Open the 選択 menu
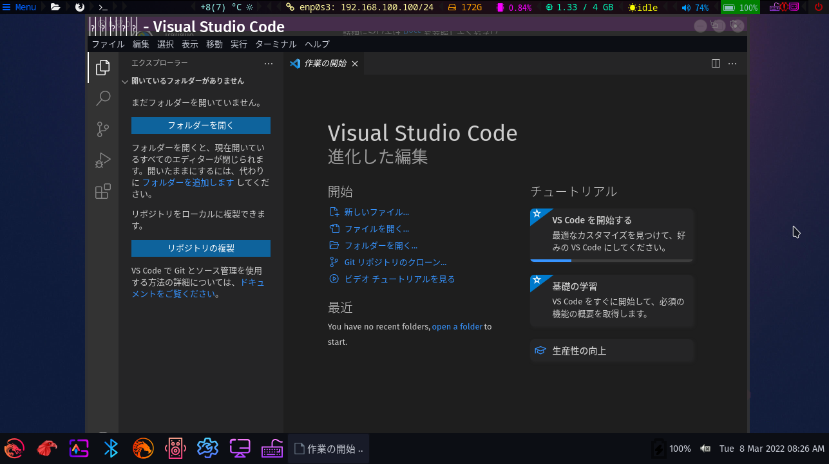829x464 pixels. [166, 44]
